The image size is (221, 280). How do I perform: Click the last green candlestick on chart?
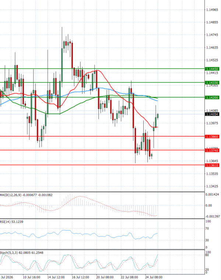[x=158, y=116]
